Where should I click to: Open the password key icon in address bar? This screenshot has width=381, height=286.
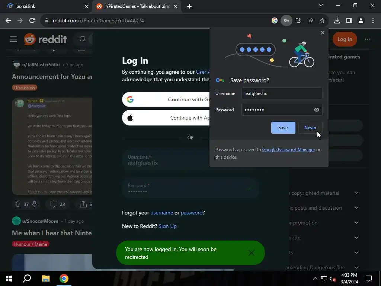pyautogui.click(x=286, y=21)
